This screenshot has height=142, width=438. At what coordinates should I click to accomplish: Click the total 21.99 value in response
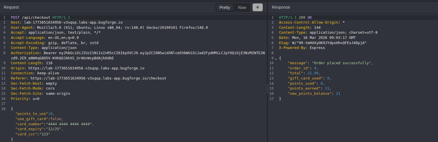click(313, 73)
